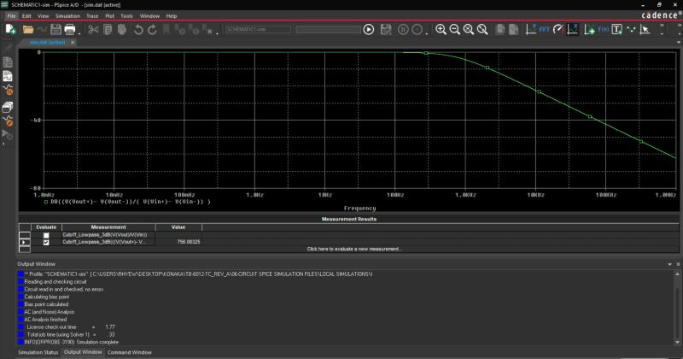Image resolution: width=683 pixels, height=359 pixels.
Task: Open the Help menu
Action: (172, 16)
